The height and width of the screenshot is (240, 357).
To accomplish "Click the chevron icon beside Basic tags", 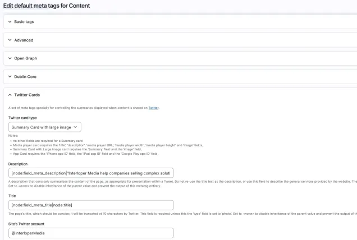I will point(10,22).
